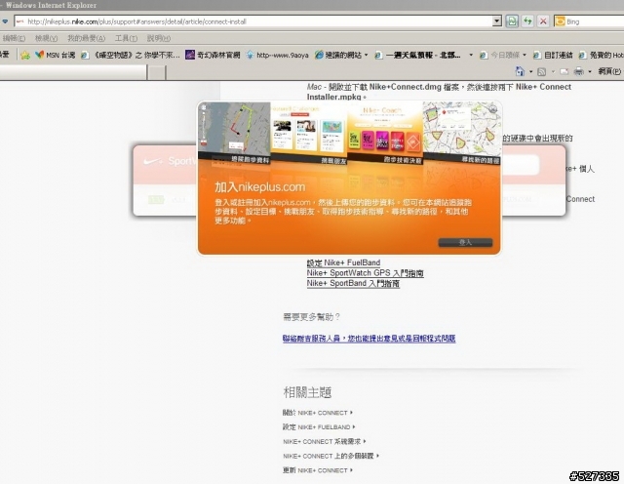Viewport: 624px width, 484px height.
Task: Open the 建議的網站 favorites item
Action: coord(338,55)
